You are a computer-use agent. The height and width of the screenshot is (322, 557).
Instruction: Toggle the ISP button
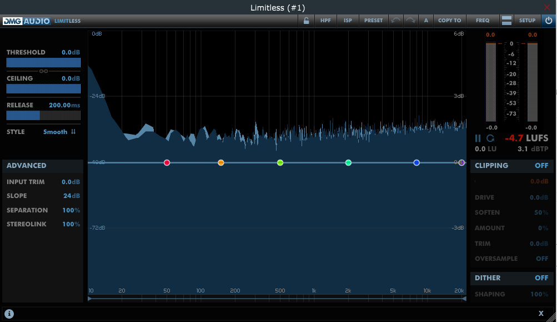(x=348, y=21)
